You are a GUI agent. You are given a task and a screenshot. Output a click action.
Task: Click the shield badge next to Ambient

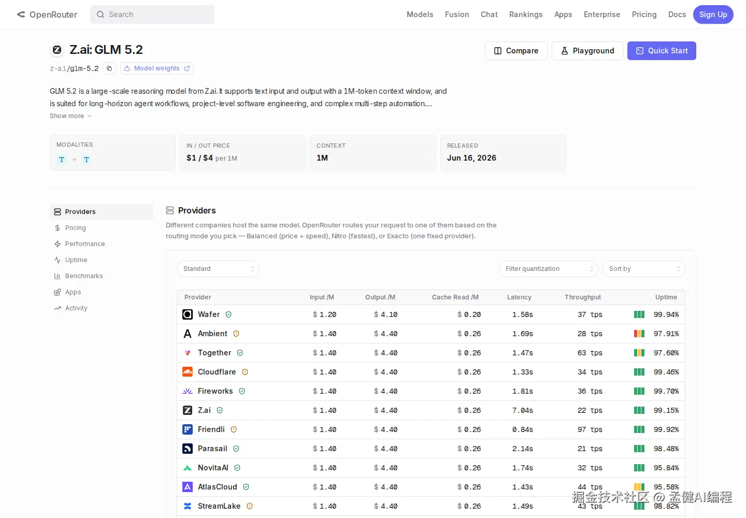click(x=236, y=334)
